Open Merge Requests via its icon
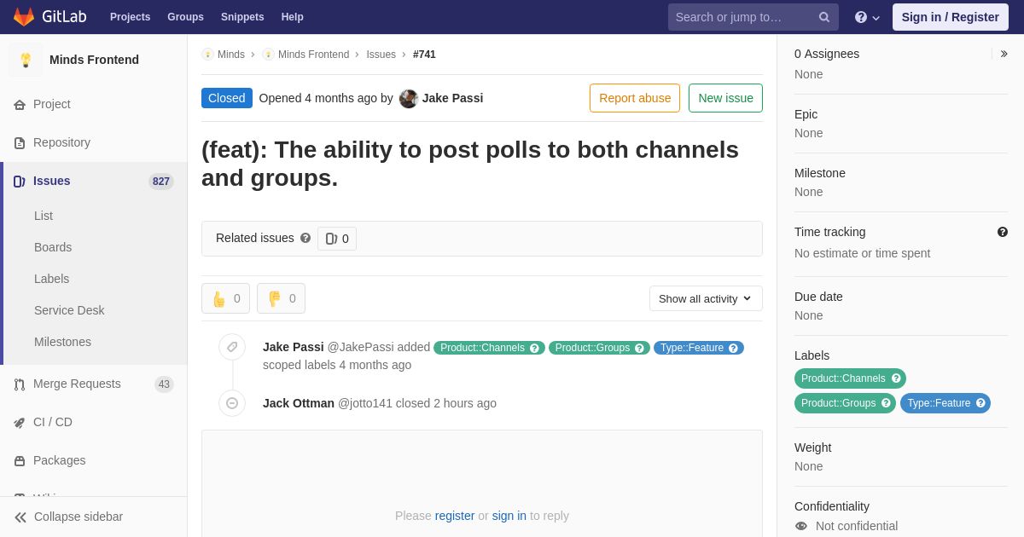This screenshot has height=537, width=1024. click(x=20, y=384)
